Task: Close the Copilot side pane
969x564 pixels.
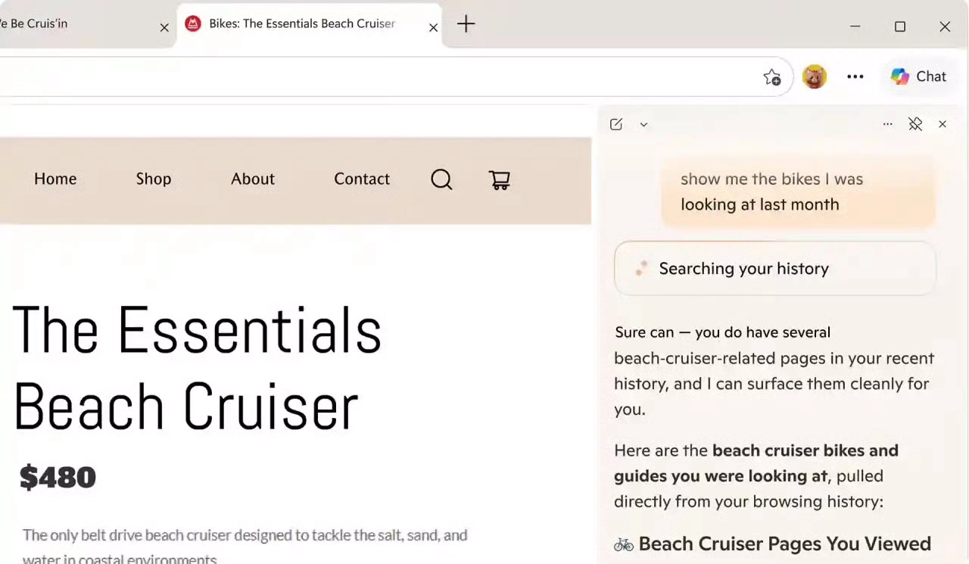Action: pos(943,124)
